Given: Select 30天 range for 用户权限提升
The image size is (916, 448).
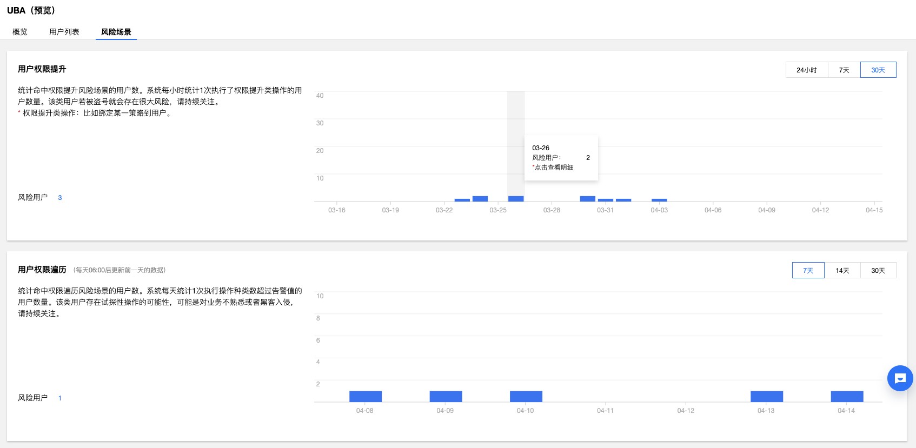Looking at the screenshot, I should pyautogui.click(x=878, y=70).
